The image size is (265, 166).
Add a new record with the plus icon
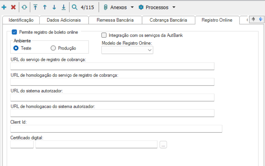(4, 7)
